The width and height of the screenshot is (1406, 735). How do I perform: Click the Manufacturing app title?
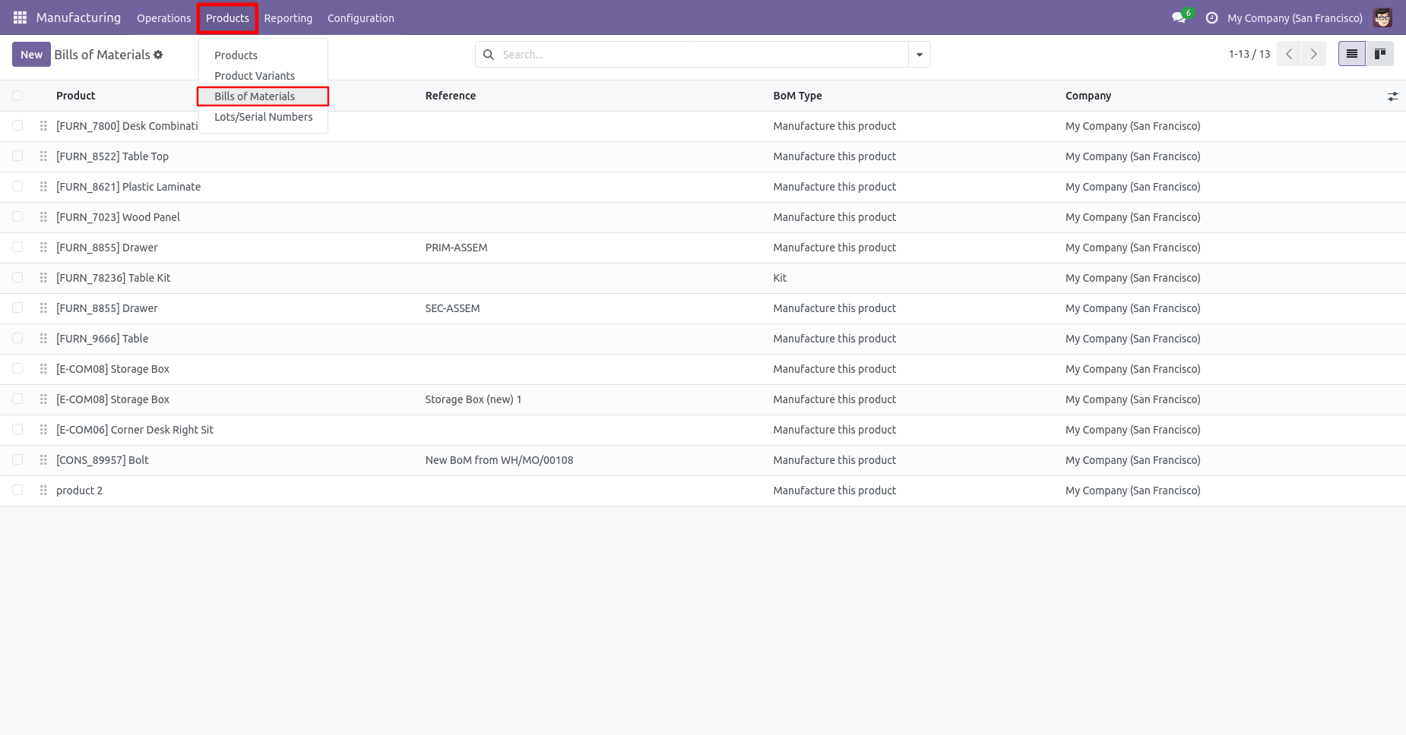[x=78, y=17]
